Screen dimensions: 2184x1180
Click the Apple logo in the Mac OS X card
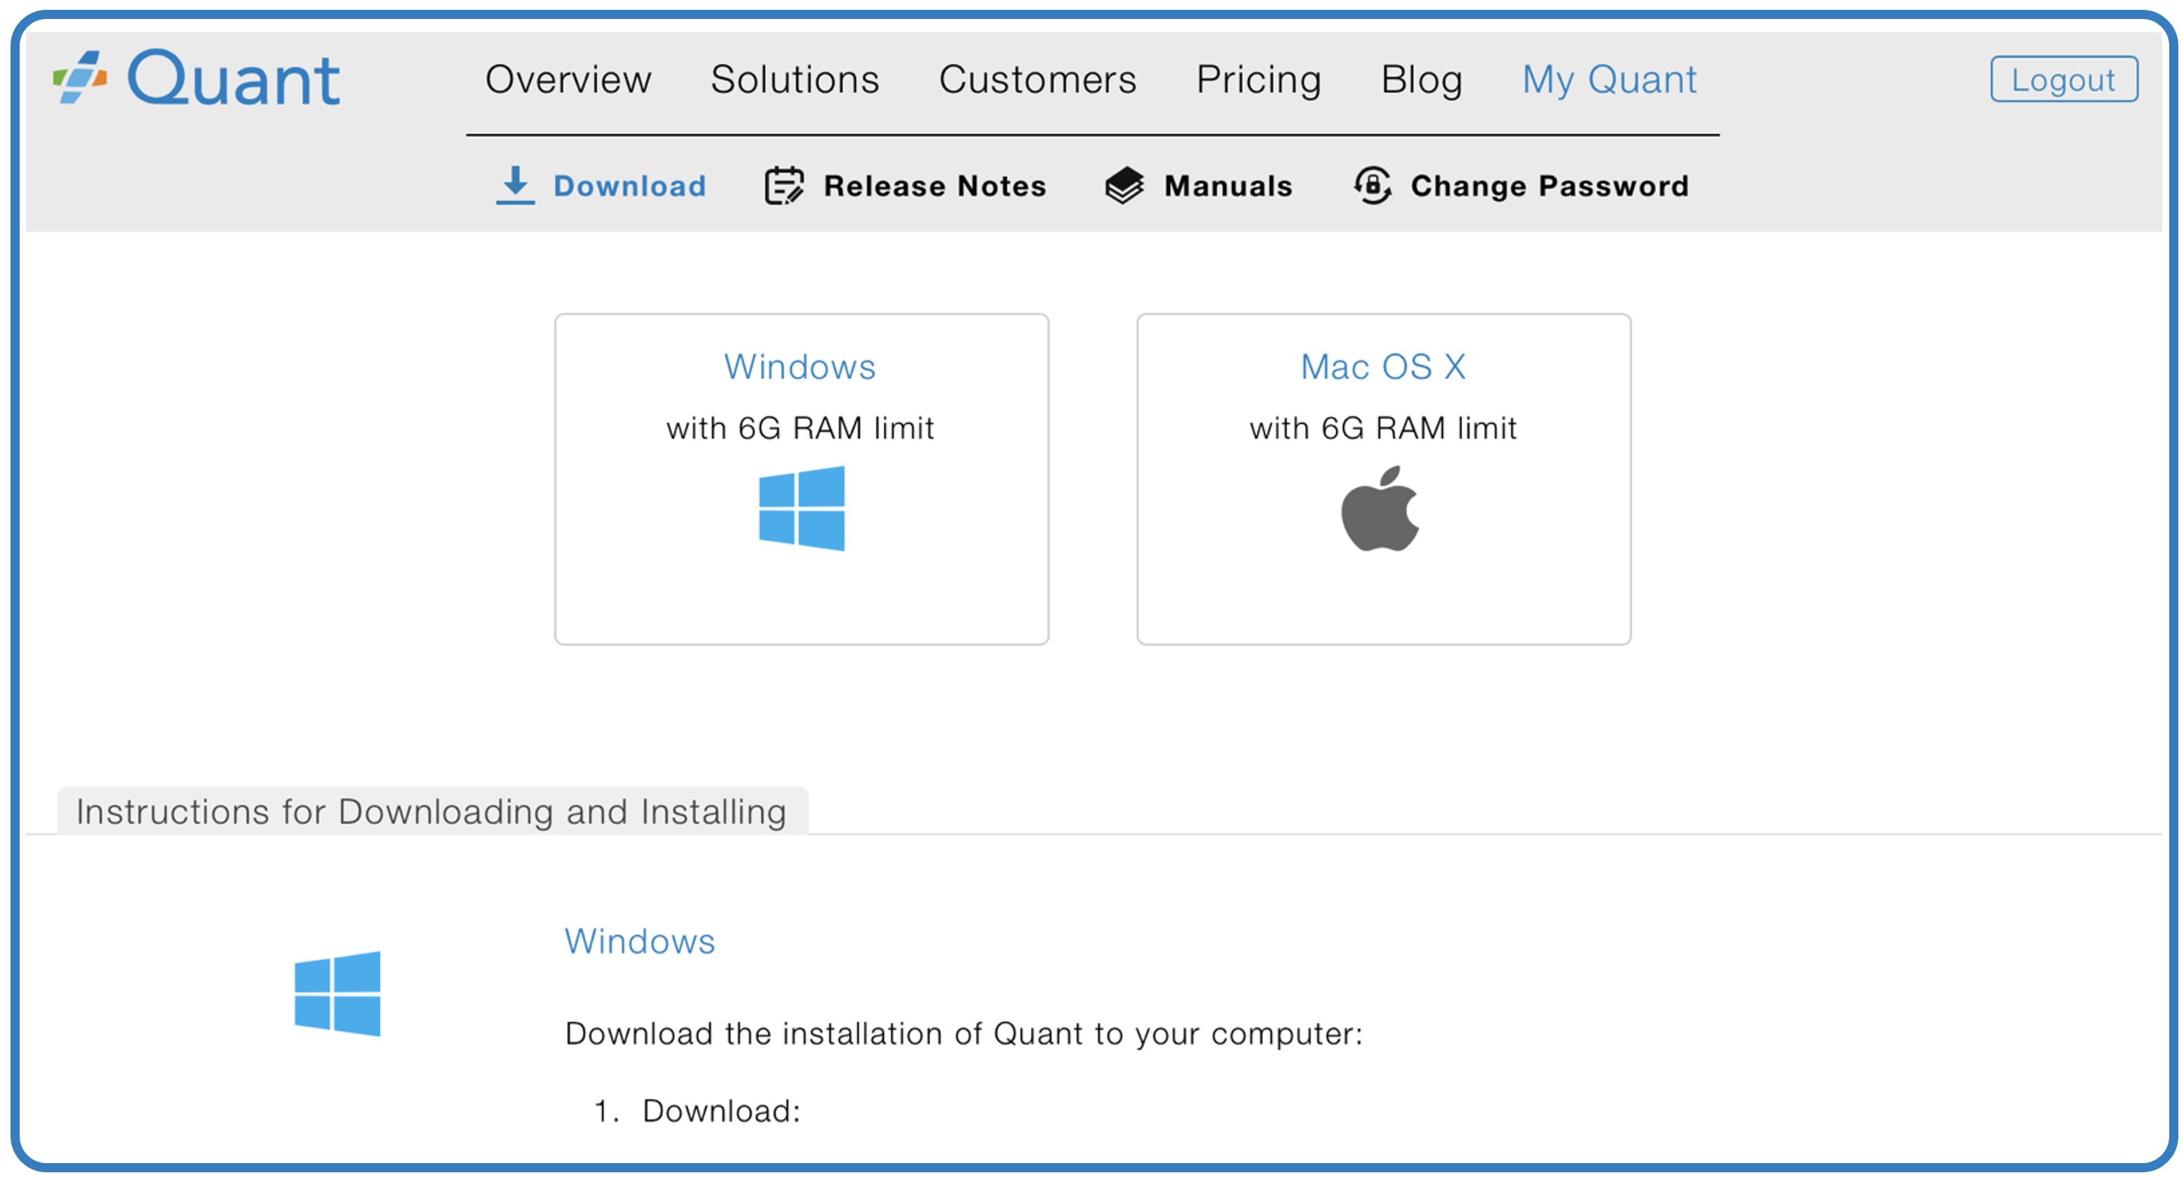1380,508
